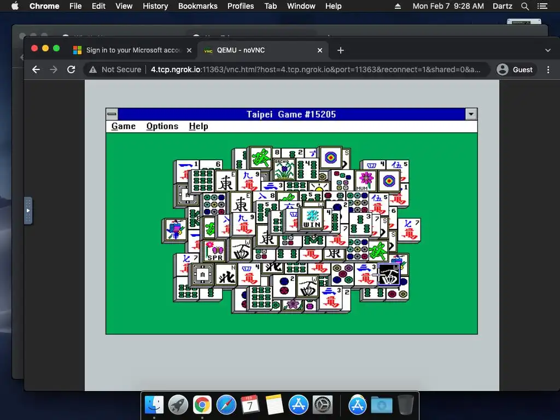Switch to Sign in to Microsoft account tab
Screen dimensions: 560x420
point(133,50)
